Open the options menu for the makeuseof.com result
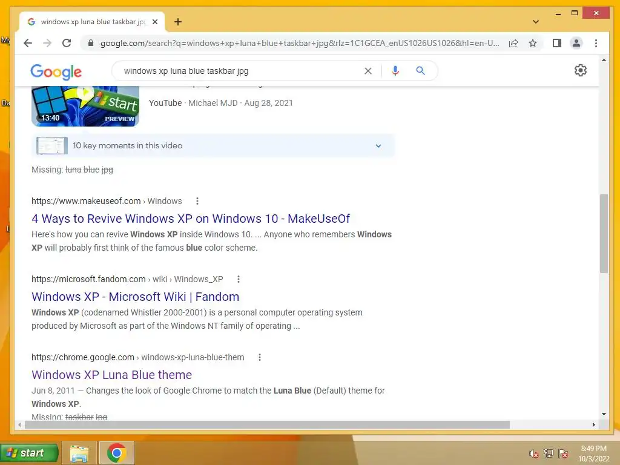 [197, 201]
